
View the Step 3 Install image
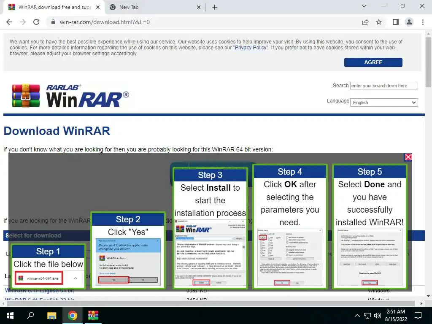[x=210, y=228]
